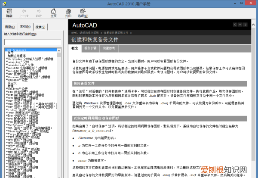Click the index list scrollbar thumb
Screen dimensions: 258x178
(59, 55)
